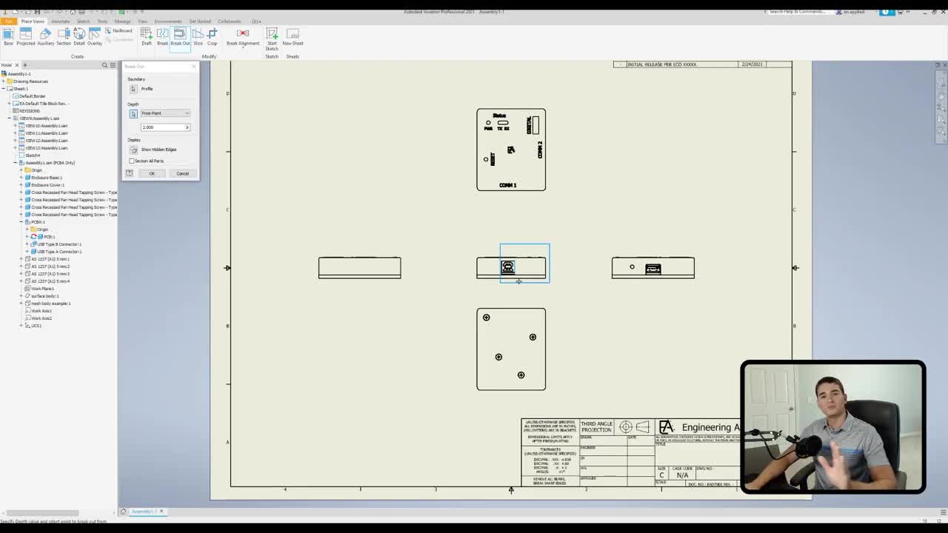948x533 pixels.
Task: Click the Projected view tool
Action: click(25, 36)
